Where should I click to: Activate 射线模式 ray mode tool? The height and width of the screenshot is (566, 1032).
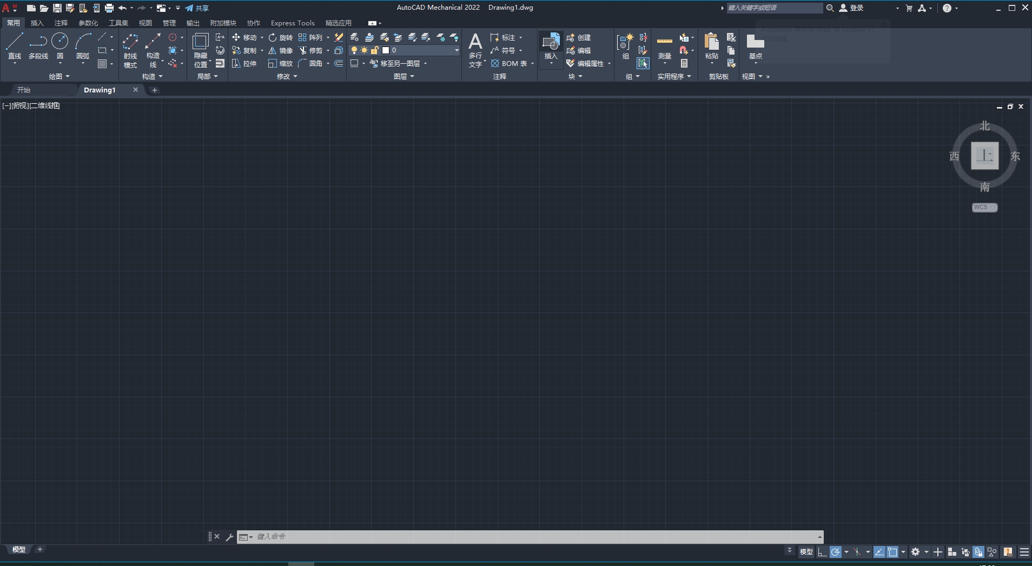[130, 50]
